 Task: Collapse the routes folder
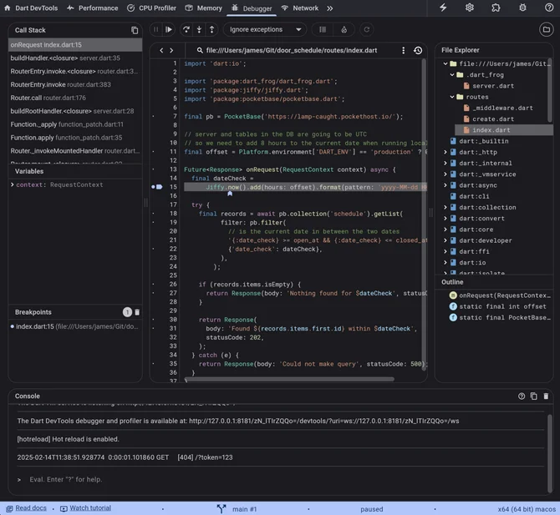(452, 97)
